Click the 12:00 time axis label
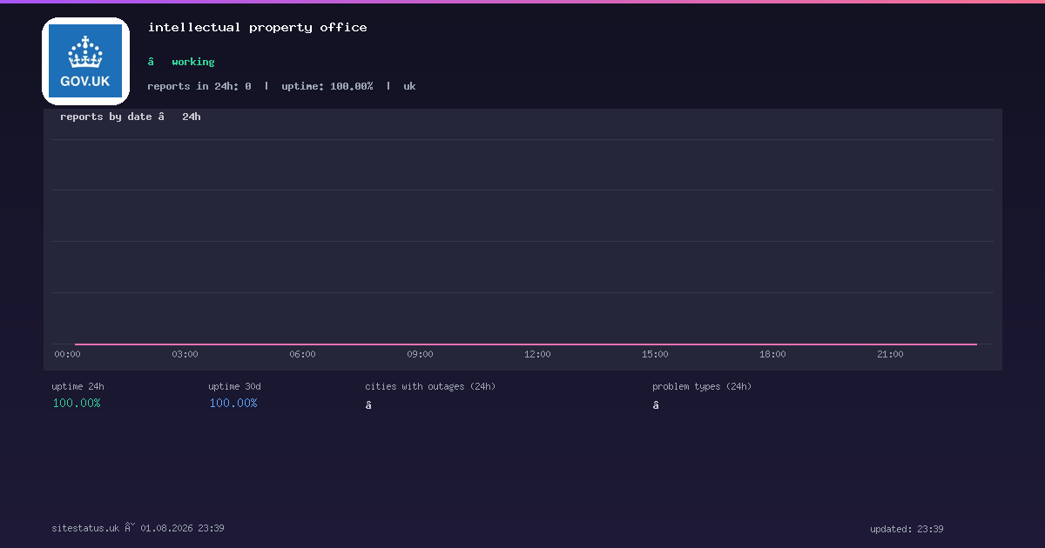 [x=537, y=354]
